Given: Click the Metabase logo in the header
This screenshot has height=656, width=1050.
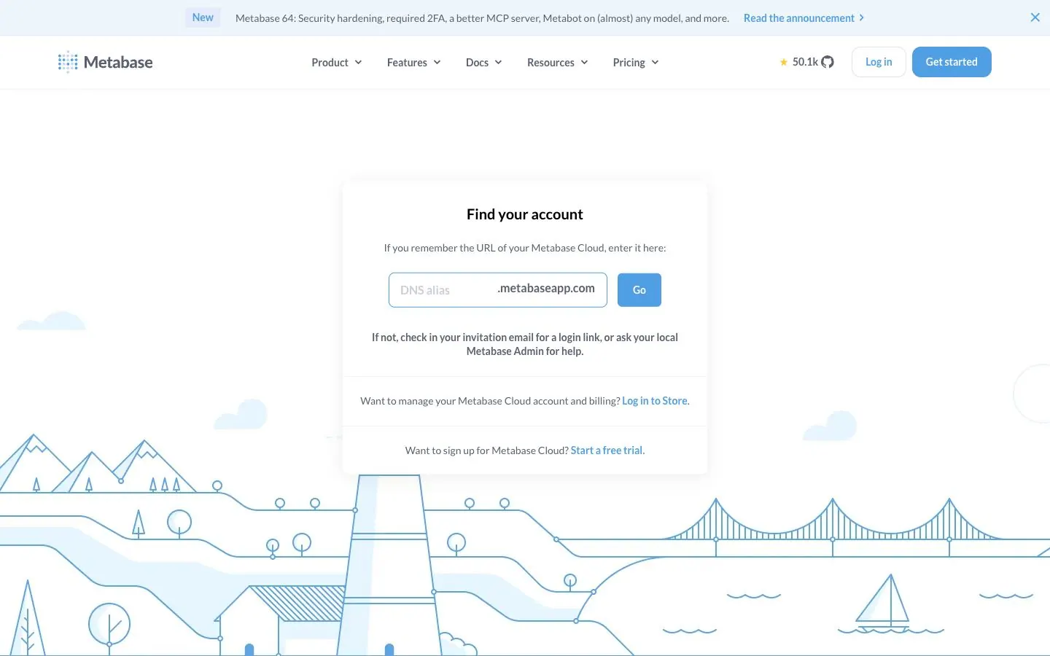Looking at the screenshot, I should pos(105,62).
